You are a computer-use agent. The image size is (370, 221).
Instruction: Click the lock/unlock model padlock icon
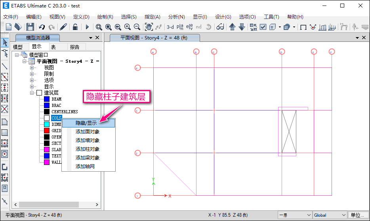[74, 27]
